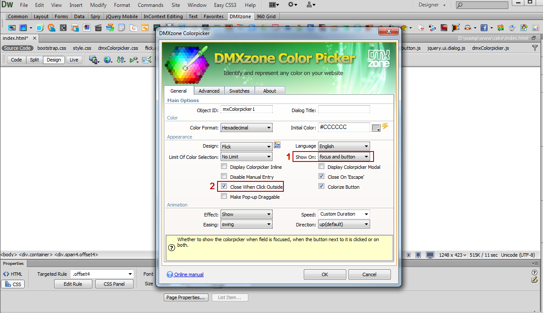This screenshot has width=543, height=313.
Task: Open the Design dropdown set to Flick
Action: click(x=247, y=146)
